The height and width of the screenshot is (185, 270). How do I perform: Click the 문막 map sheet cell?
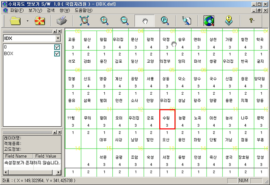(x=261, y=119)
